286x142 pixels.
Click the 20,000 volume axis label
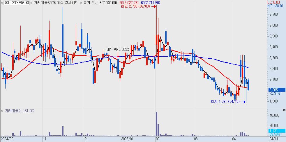(x=275, y=125)
